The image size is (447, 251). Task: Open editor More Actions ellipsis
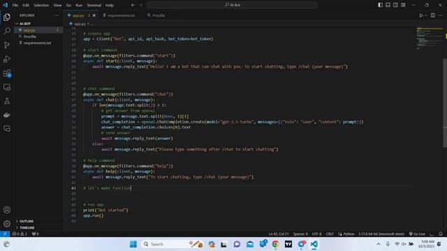pos(441,15)
